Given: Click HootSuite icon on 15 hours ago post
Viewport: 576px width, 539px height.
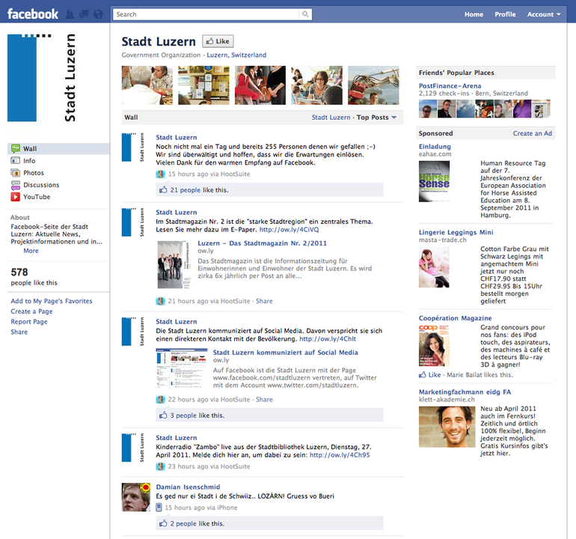Looking at the screenshot, I should coord(160,174).
